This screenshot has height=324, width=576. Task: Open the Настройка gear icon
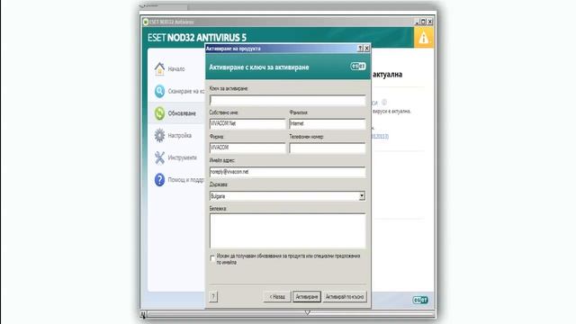pos(159,136)
